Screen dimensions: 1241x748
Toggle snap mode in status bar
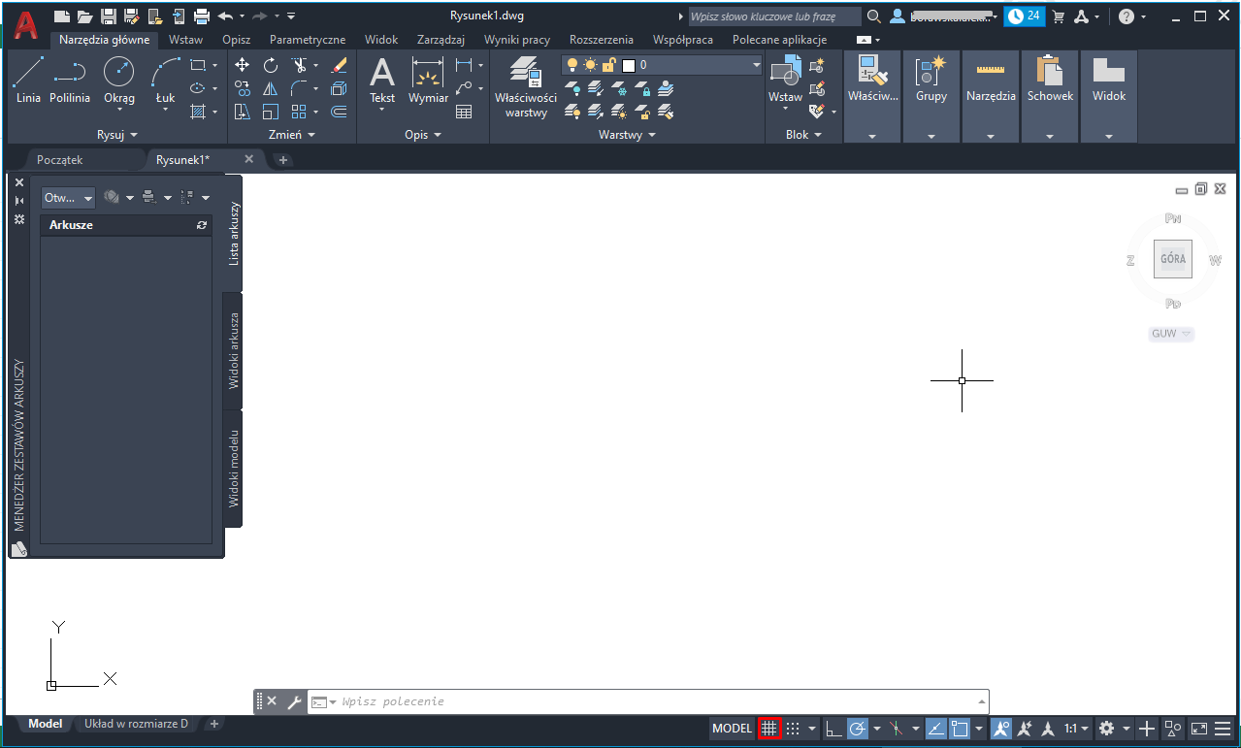pos(793,729)
